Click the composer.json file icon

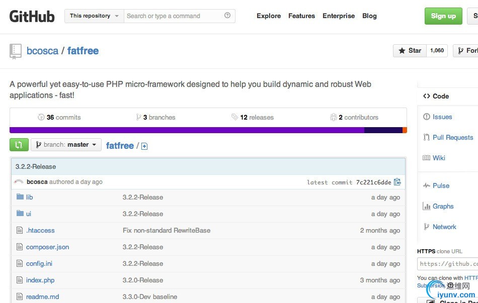click(x=20, y=247)
